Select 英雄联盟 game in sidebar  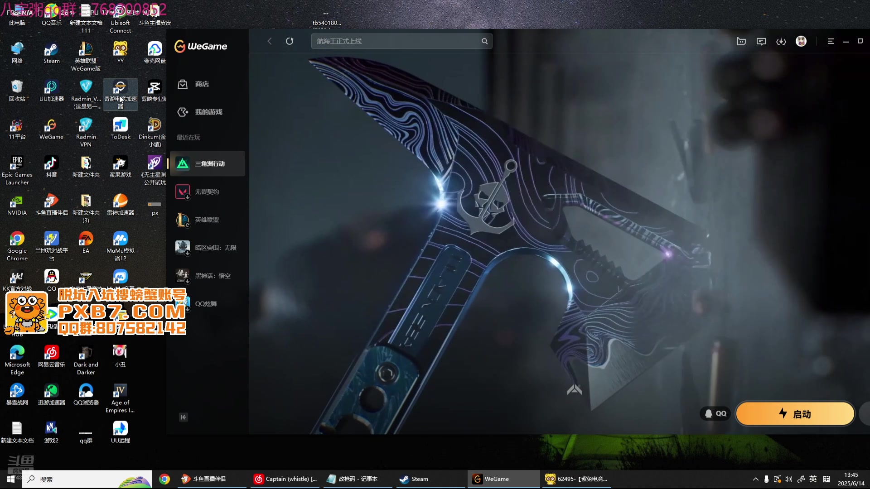click(x=208, y=220)
